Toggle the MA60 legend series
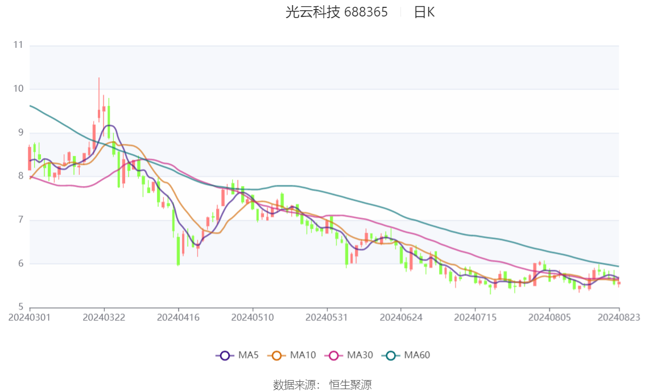645x392 pixels. [406, 356]
